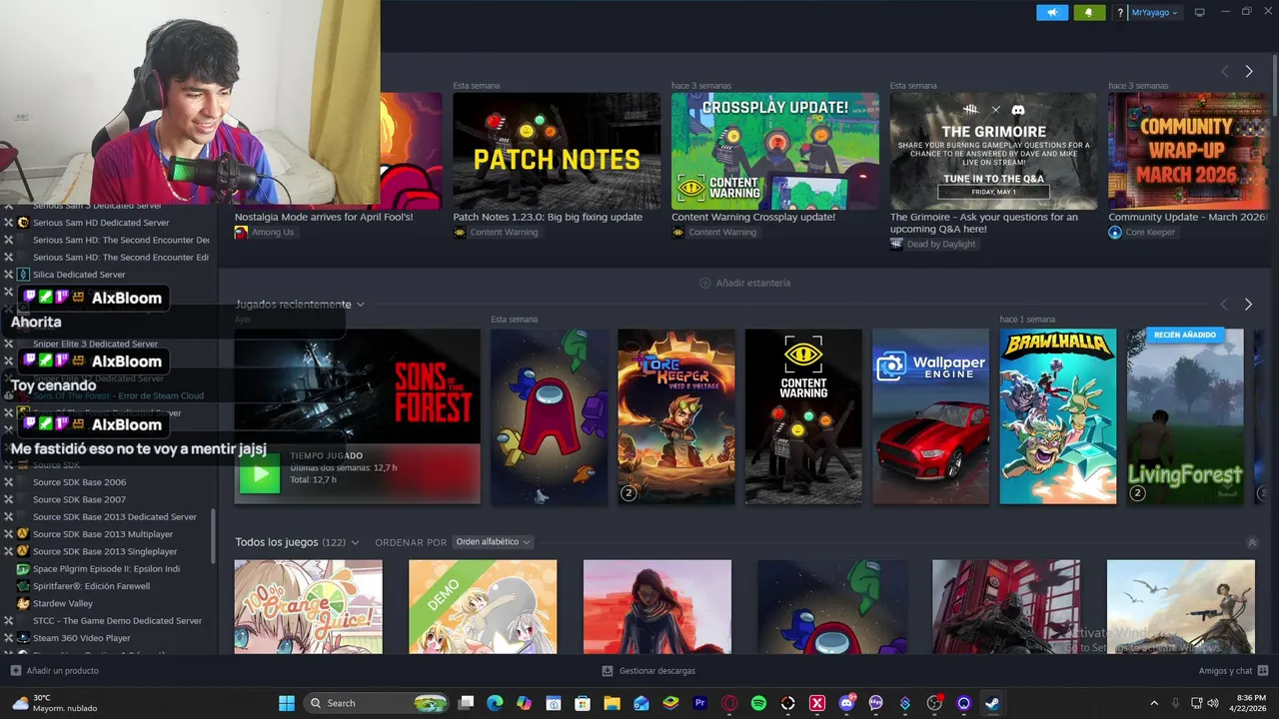Open the Orden alfabético sort dropdown
The height and width of the screenshot is (719, 1279).
[x=493, y=542]
